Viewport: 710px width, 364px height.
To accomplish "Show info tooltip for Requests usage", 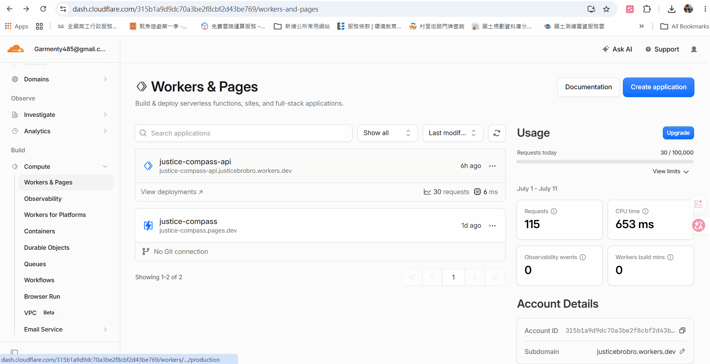I will (x=554, y=211).
